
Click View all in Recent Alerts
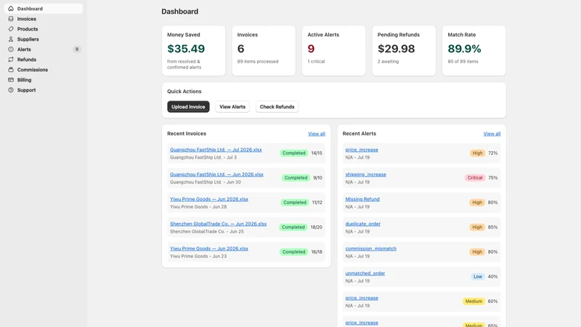click(492, 134)
